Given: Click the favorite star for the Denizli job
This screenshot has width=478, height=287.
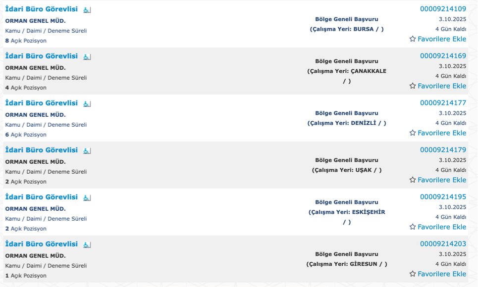Looking at the screenshot, I should (x=413, y=133).
